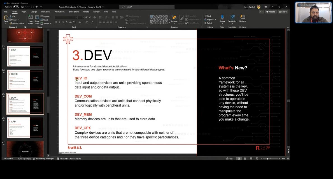Click Internal\Non-Personal Data status item
Screen dimensions: 333x179
pyautogui.click(x=69, y=159)
